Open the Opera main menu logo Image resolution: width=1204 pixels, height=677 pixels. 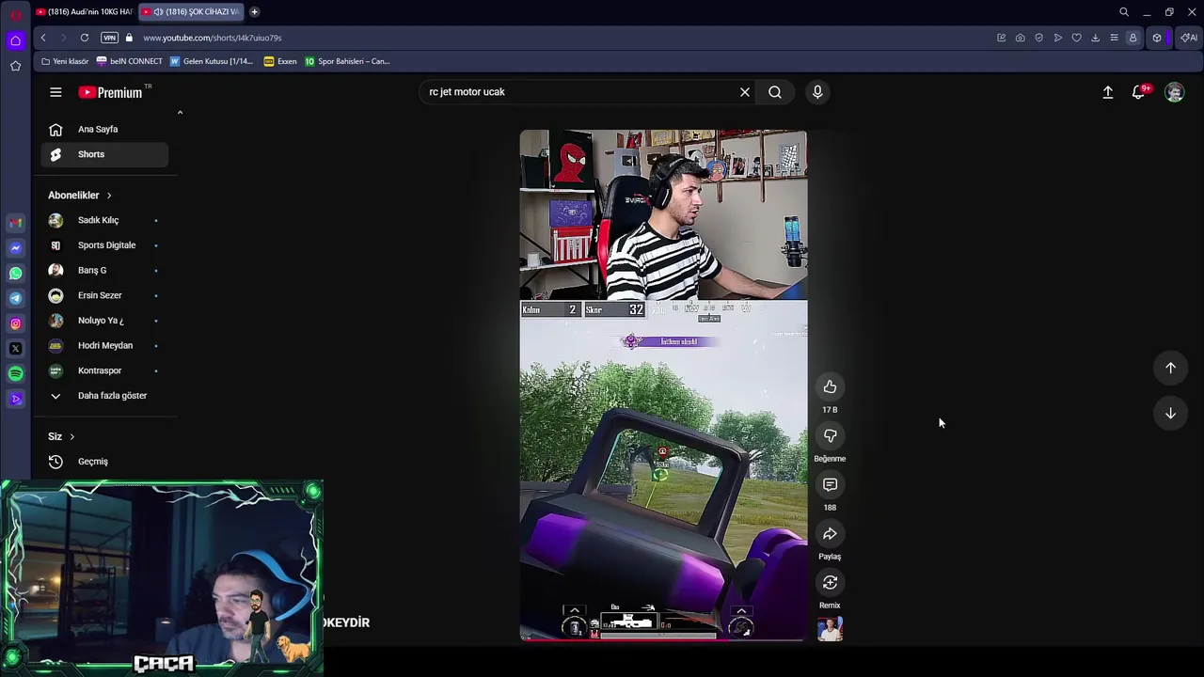click(x=15, y=13)
